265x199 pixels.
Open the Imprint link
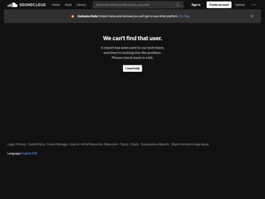click(75, 144)
